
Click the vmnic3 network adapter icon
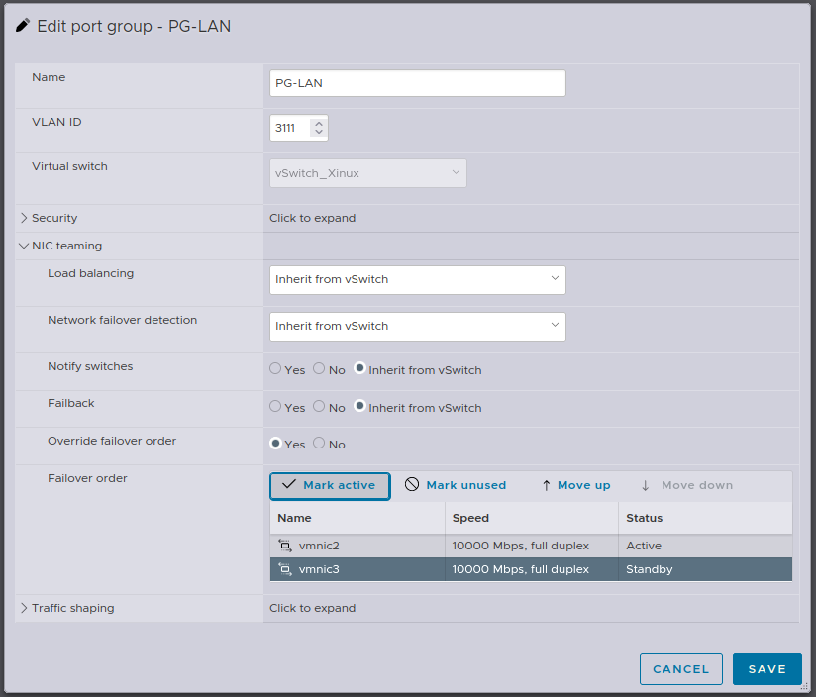tap(285, 569)
